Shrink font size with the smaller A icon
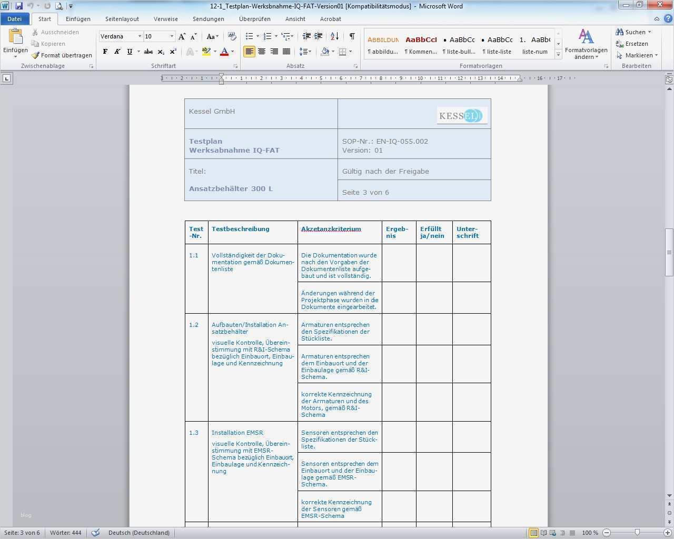Viewport: 674px width, 539px height. tap(193, 36)
